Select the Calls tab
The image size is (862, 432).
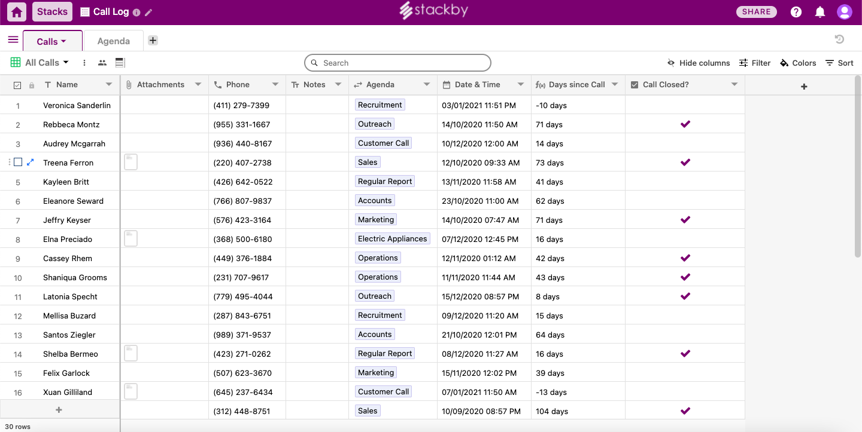pyautogui.click(x=52, y=41)
